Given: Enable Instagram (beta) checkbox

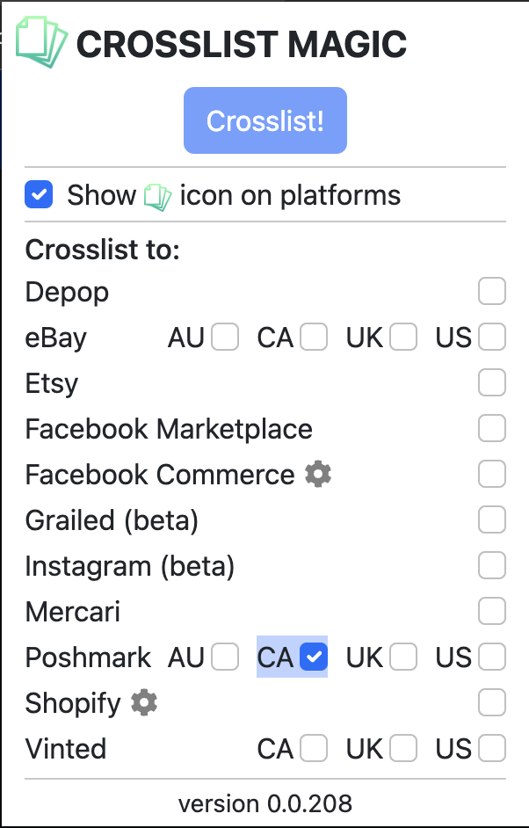Looking at the screenshot, I should 492,566.
